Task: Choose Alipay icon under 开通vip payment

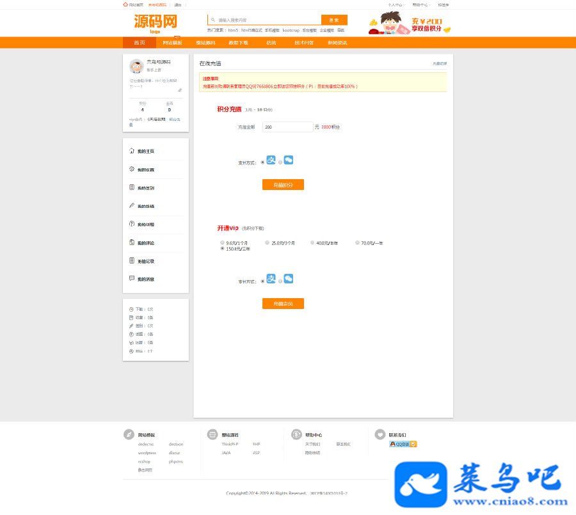Action: pos(271,279)
